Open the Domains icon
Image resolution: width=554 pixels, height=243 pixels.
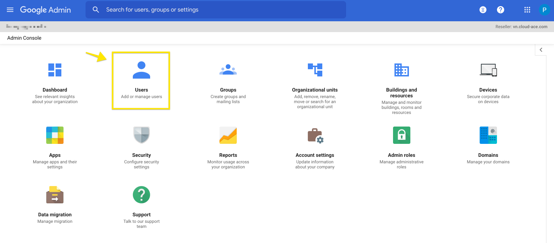point(488,135)
